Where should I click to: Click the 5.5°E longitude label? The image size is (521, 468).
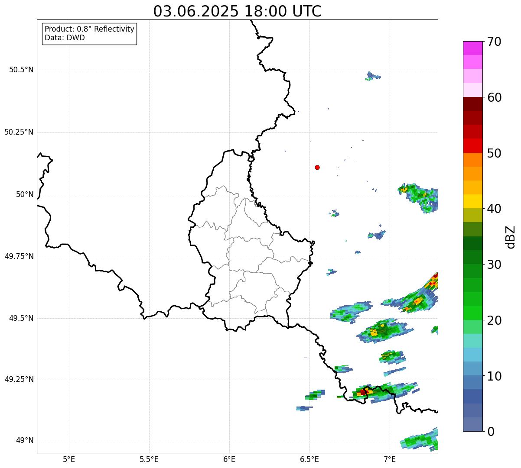coord(149,459)
